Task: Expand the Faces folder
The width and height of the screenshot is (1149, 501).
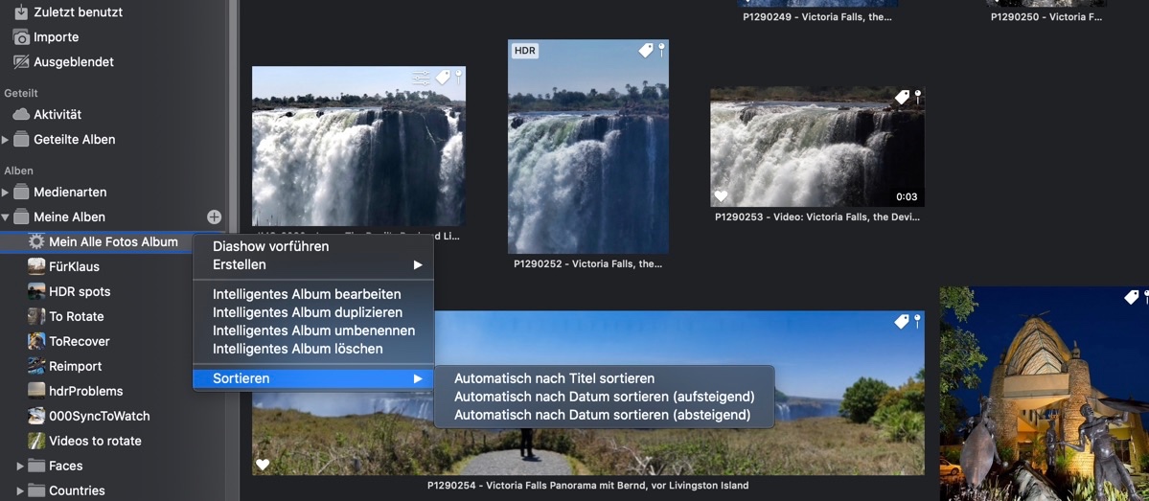Action: (x=20, y=466)
